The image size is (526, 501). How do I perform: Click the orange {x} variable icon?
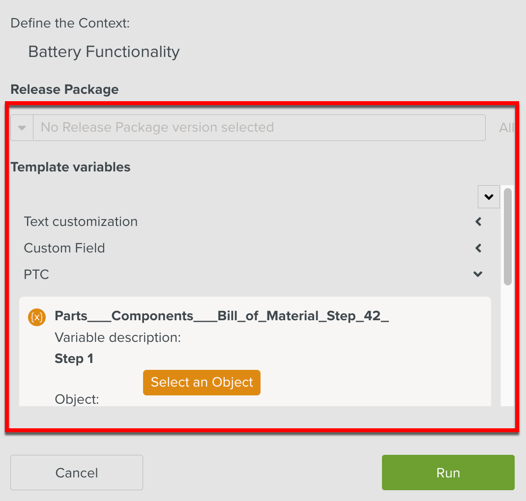[37, 317]
